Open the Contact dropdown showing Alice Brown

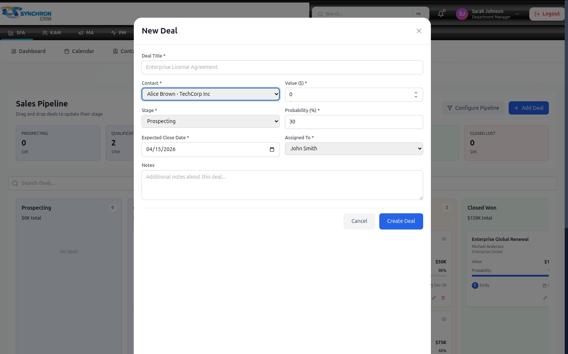pos(210,94)
